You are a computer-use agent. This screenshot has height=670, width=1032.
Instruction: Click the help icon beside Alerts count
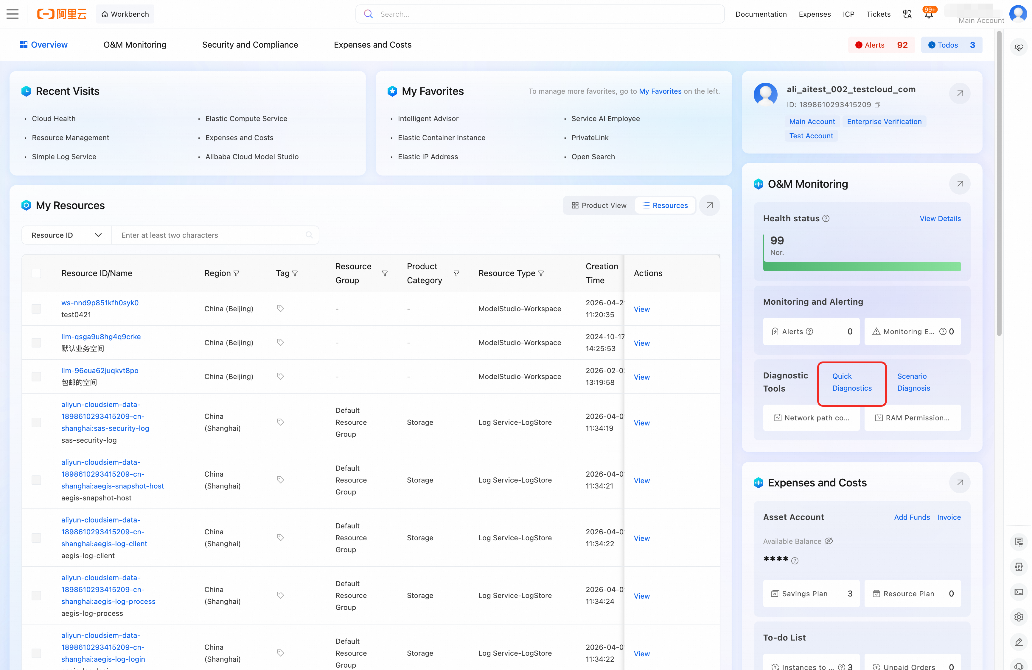(x=809, y=332)
